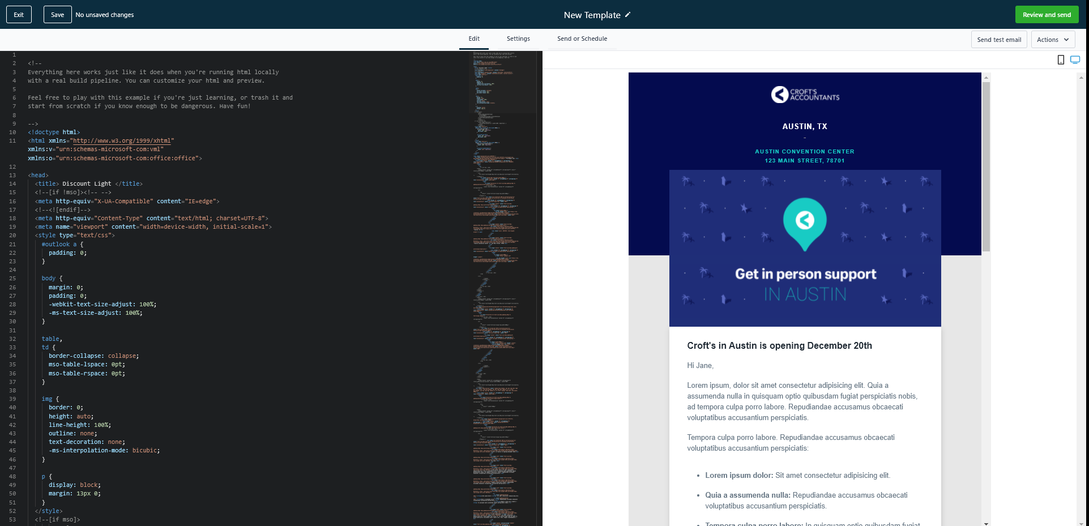This screenshot has width=1089, height=526.
Task: Click the title Discount Light code line
Action: (x=89, y=183)
